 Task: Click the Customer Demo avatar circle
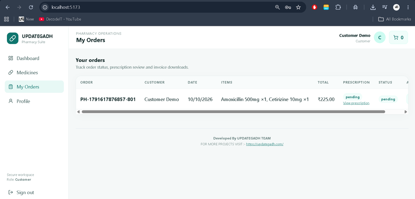[379, 38]
